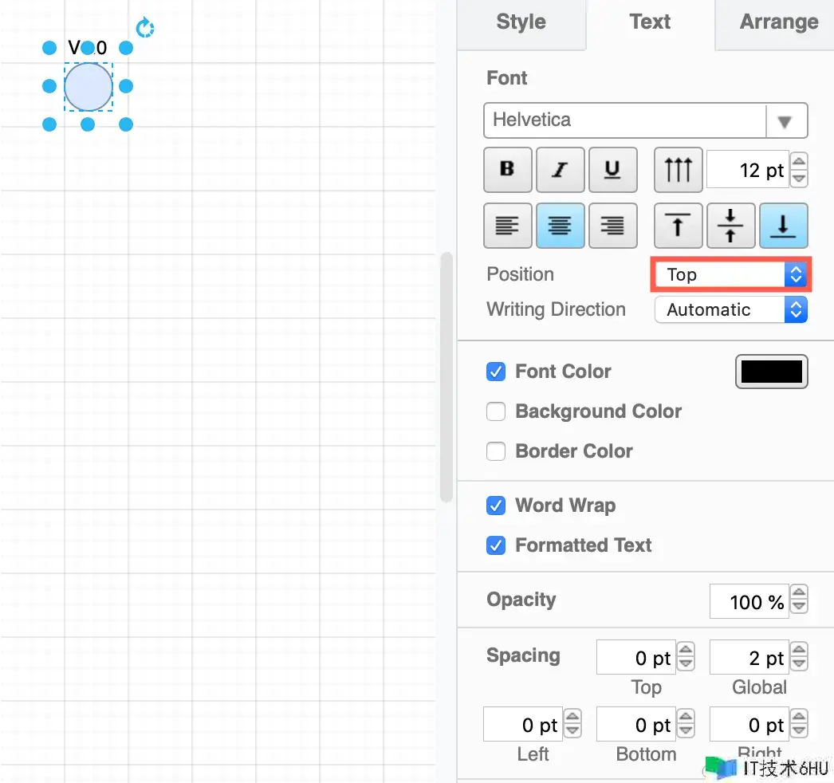This screenshot has height=783, width=834.
Task: Uncheck the Font Color checkbox
Action: tap(496, 372)
